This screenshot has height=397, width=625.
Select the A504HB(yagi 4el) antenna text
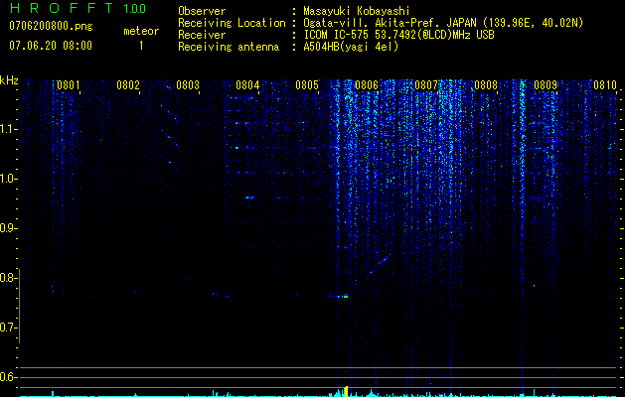[351, 47]
